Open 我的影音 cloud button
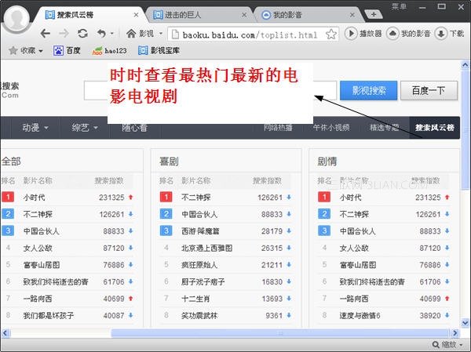 (408, 34)
